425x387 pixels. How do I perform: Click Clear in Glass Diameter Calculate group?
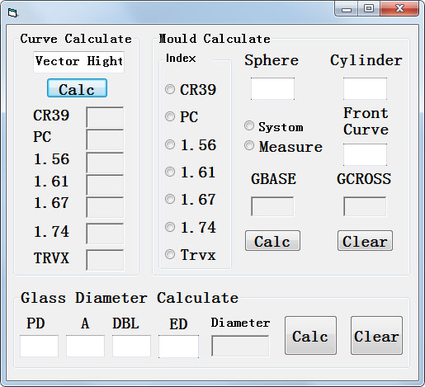pyautogui.click(x=376, y=335)
